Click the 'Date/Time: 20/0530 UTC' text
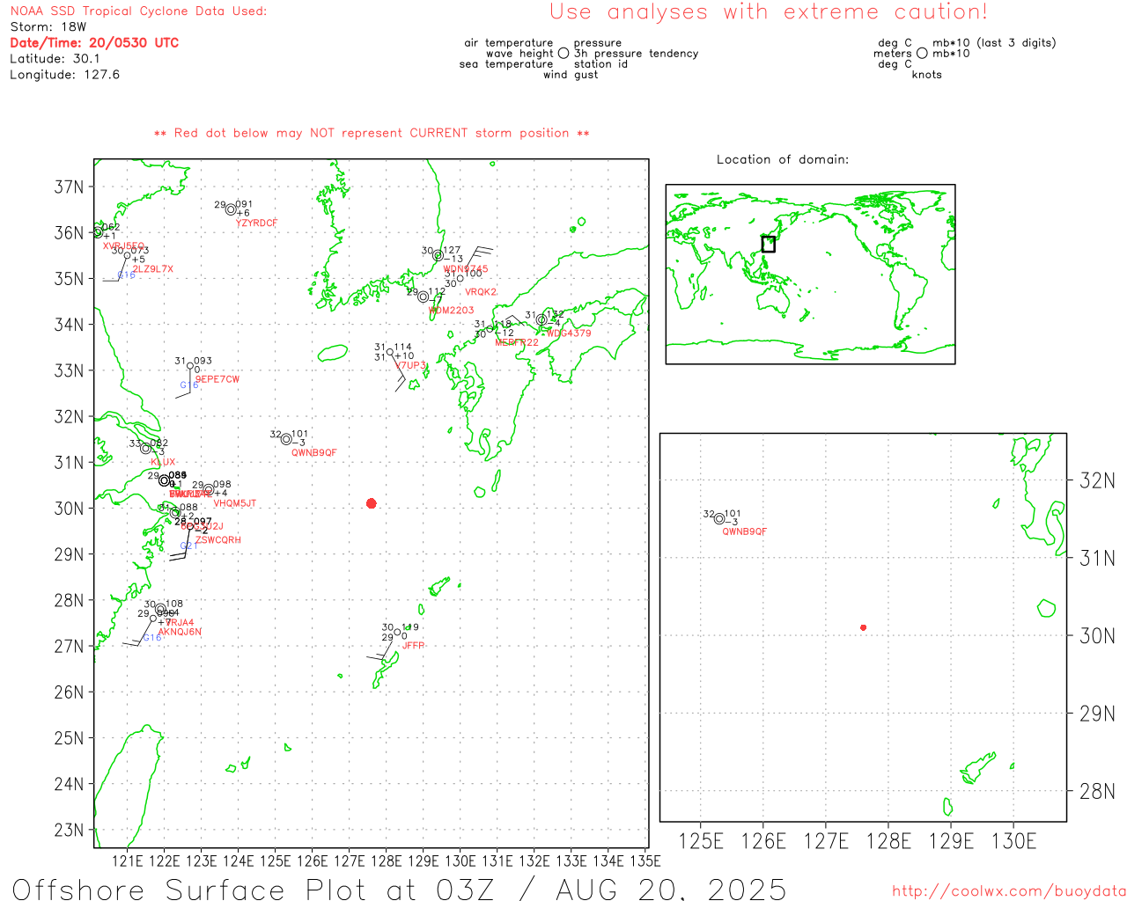Viewport: 1127px width, 901px height. (94, 42)
